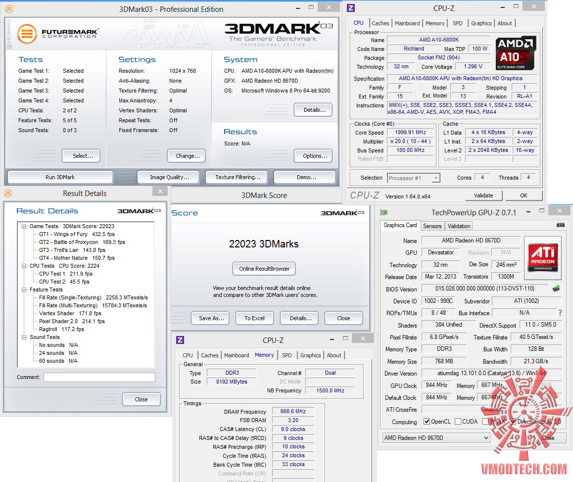Open the SPD tab in top CPU-Z
The image size is (573, 482).
click(457, 23)
